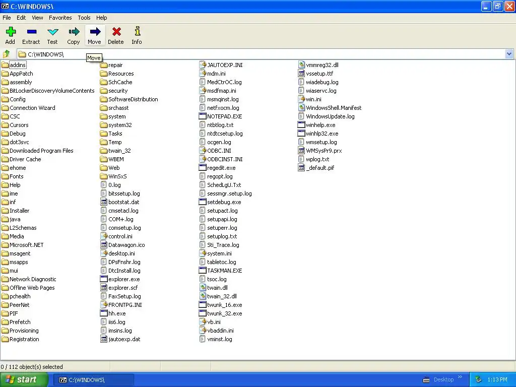Screen dimensions: 516x387
Task: Open the View menu
Action: (37, 18)
